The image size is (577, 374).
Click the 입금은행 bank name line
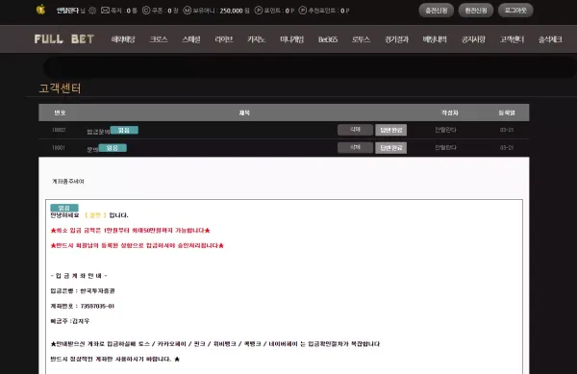(x=83, y=291)
